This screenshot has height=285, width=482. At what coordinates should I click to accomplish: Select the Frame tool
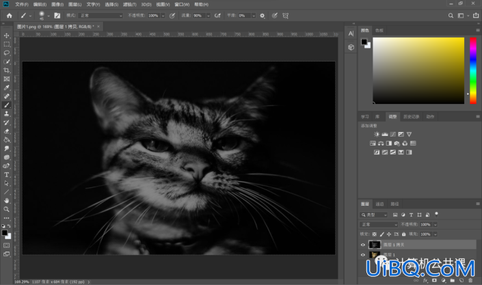click(6, 79)
